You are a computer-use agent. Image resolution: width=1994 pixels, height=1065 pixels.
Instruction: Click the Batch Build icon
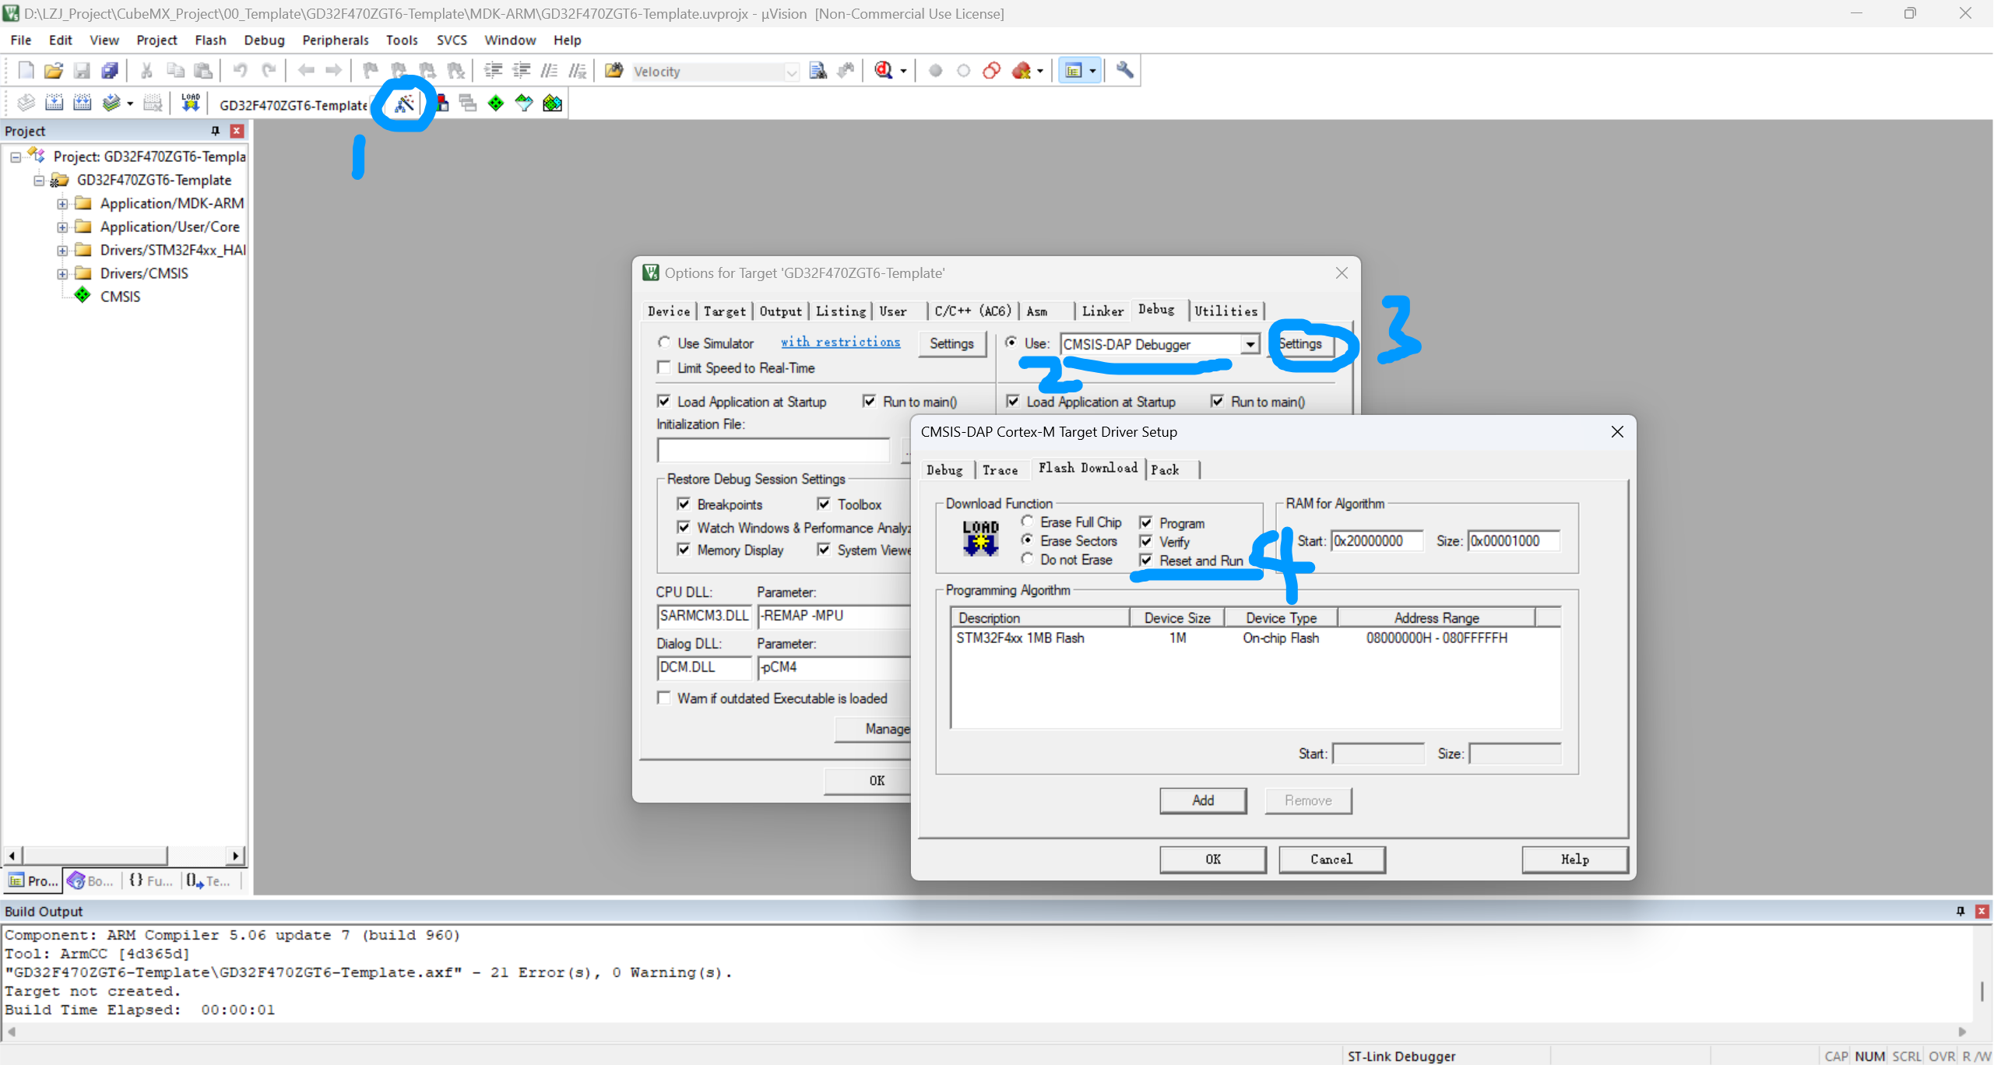(x=111, y=104)
